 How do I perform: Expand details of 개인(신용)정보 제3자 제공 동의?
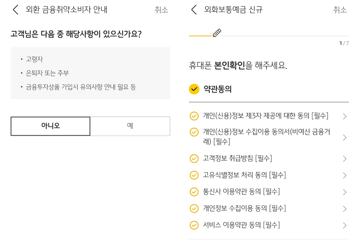[345, 116]
